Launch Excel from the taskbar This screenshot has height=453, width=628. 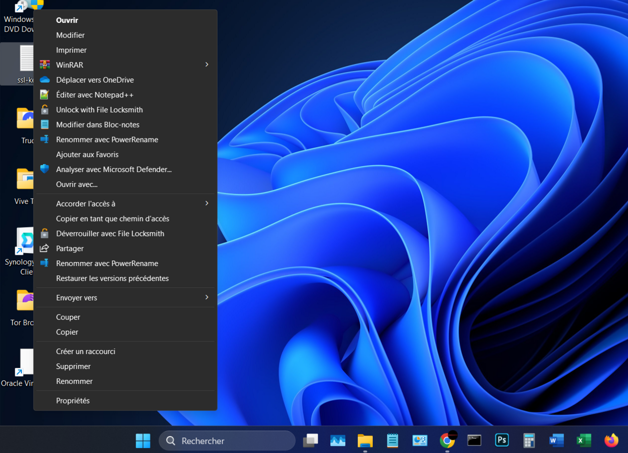[583, 440]
